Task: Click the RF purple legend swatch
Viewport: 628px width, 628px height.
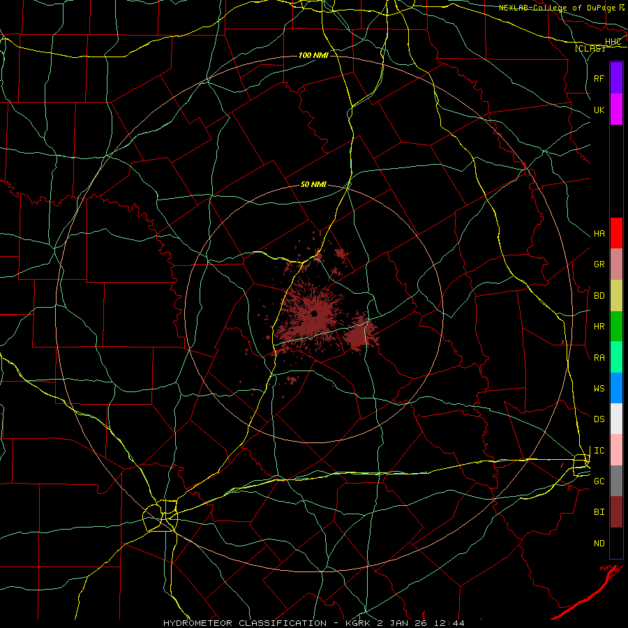Action: pyautogui.click(x=616, y=78)
